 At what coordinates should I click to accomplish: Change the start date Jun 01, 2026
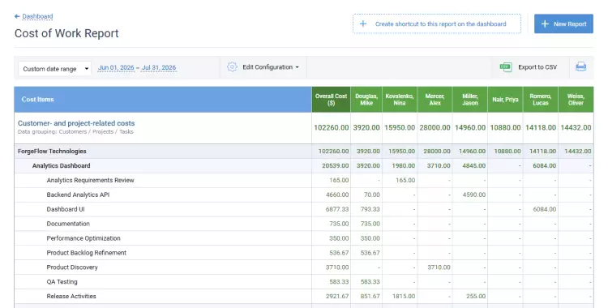pos(116,67)
